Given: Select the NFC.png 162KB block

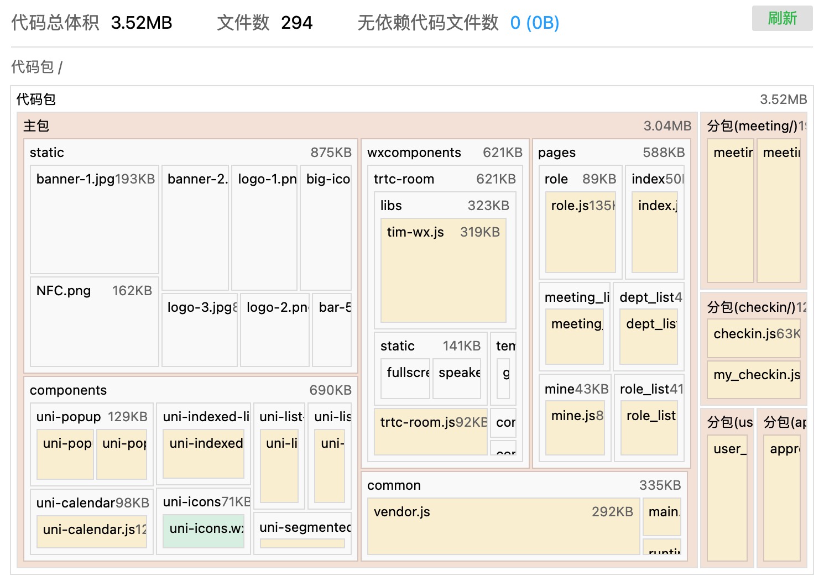Looking at the screenshot, I should (95, 322).
